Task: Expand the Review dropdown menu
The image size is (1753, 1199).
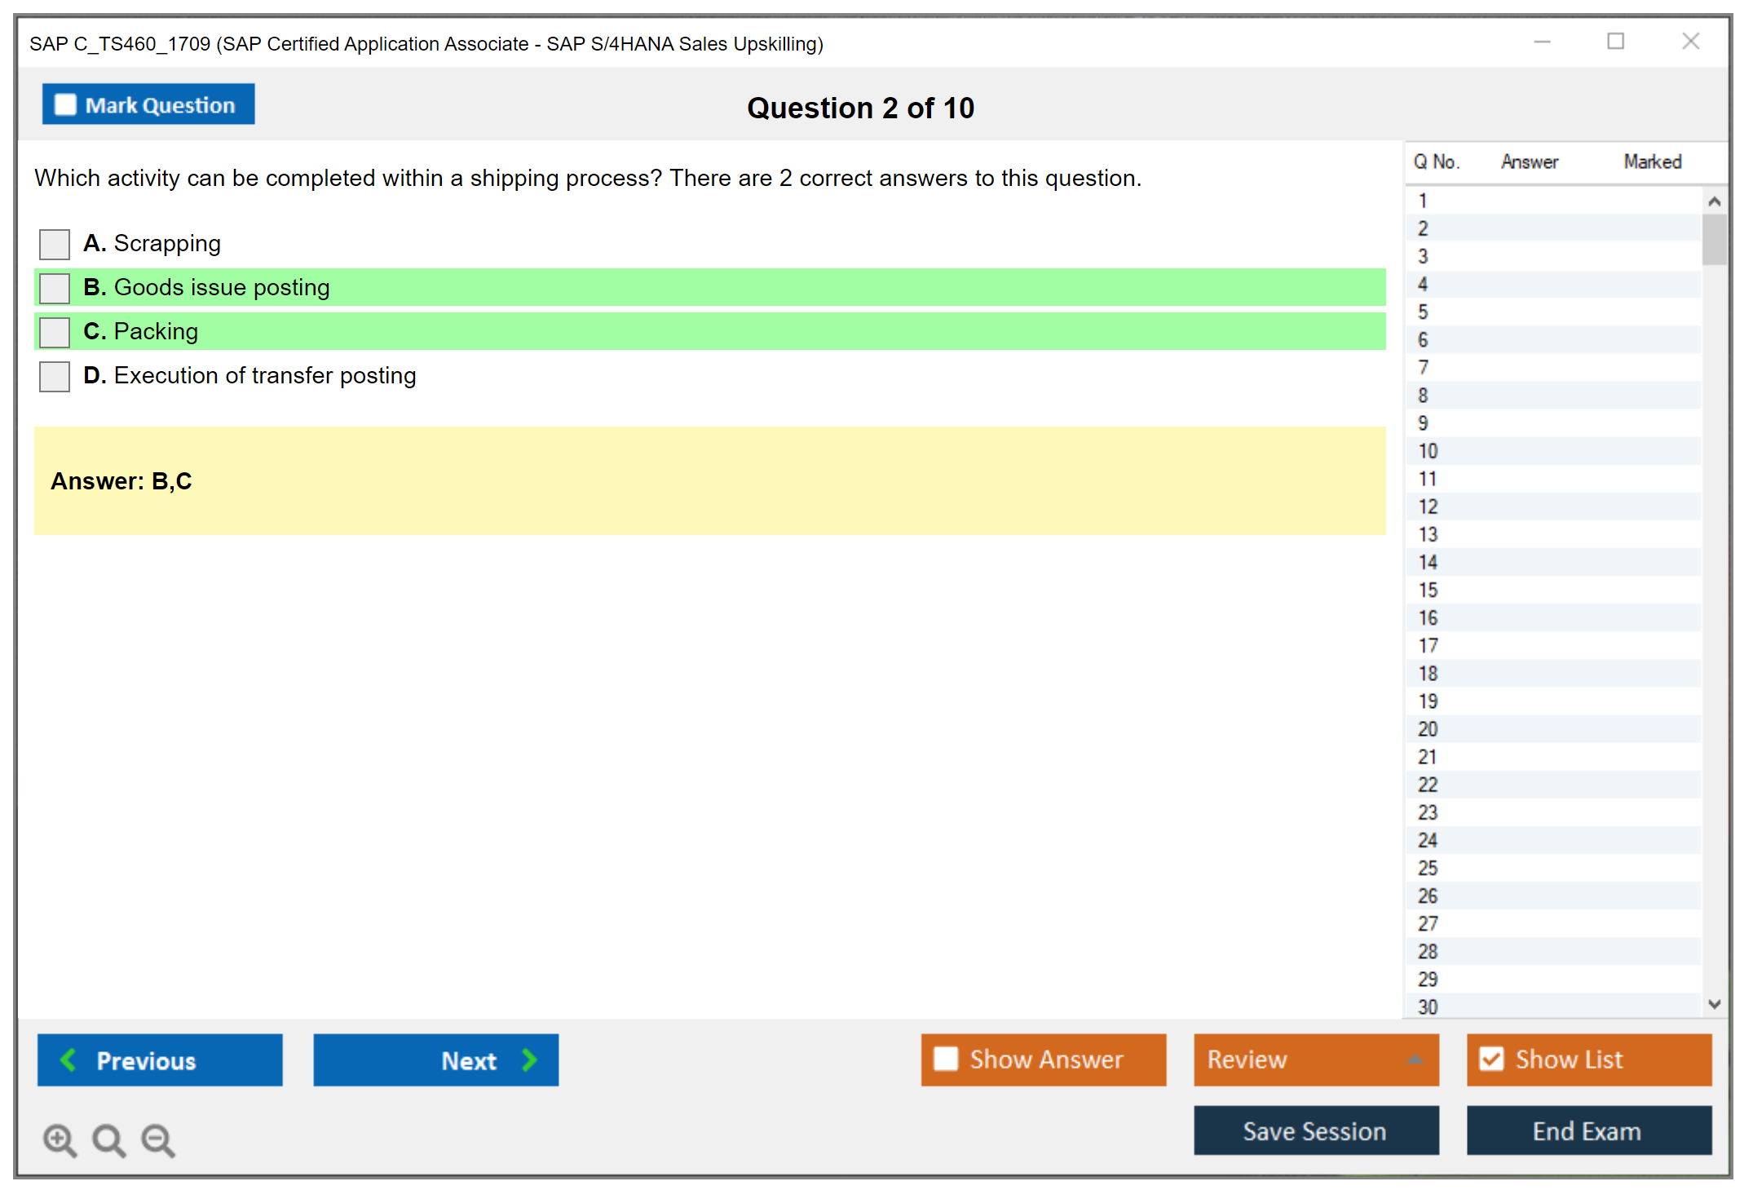Action: 1415,1060
